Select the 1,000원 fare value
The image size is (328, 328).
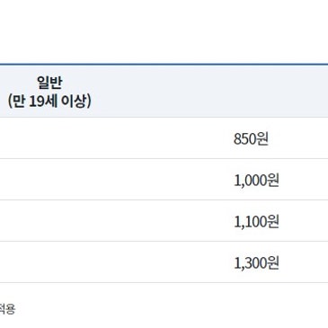[256, 180]
